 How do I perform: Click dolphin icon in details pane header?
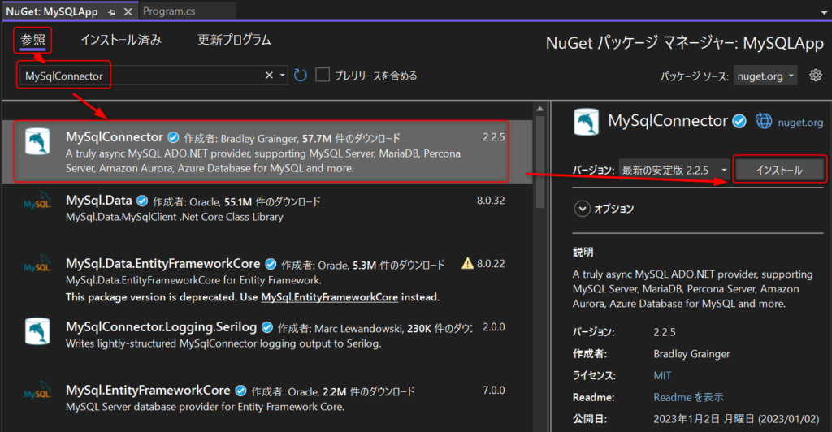587,122
